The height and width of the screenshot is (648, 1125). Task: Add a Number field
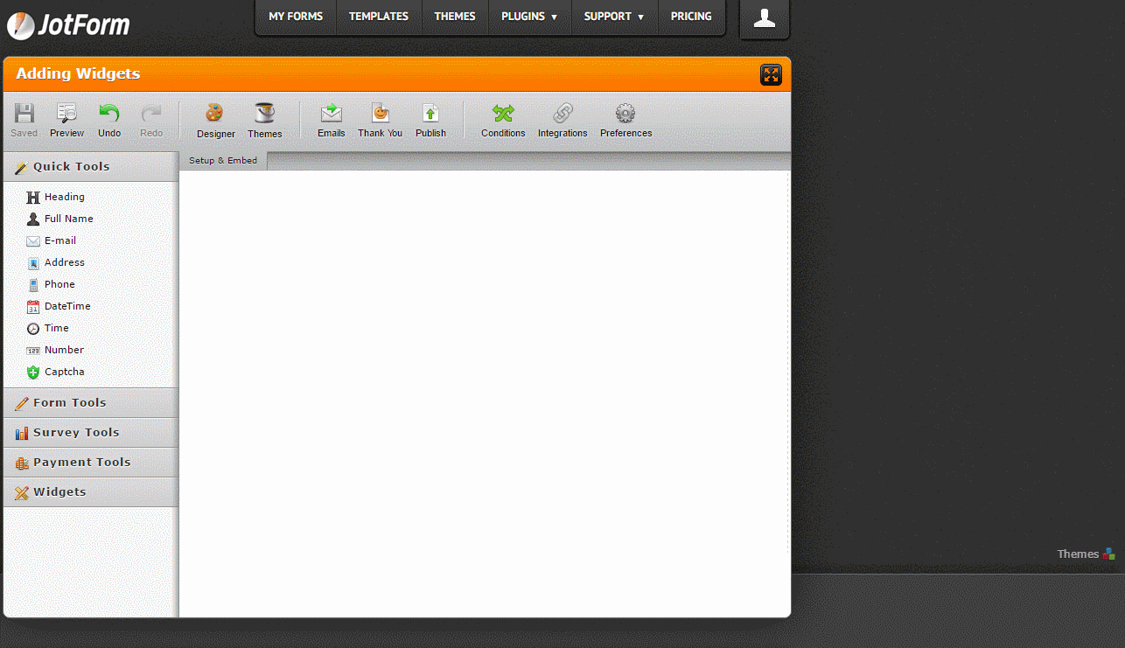[x=56, y=350]
